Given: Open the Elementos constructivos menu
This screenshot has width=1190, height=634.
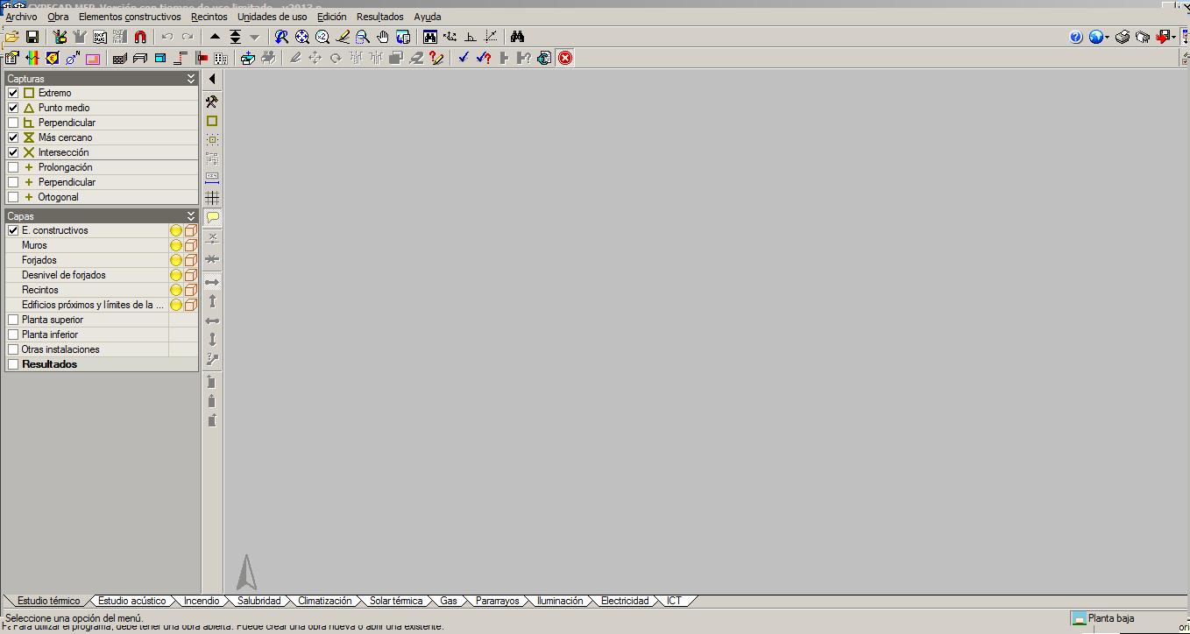Looking at the screenshot, I should pyautogui.click(x=130, y=17).
